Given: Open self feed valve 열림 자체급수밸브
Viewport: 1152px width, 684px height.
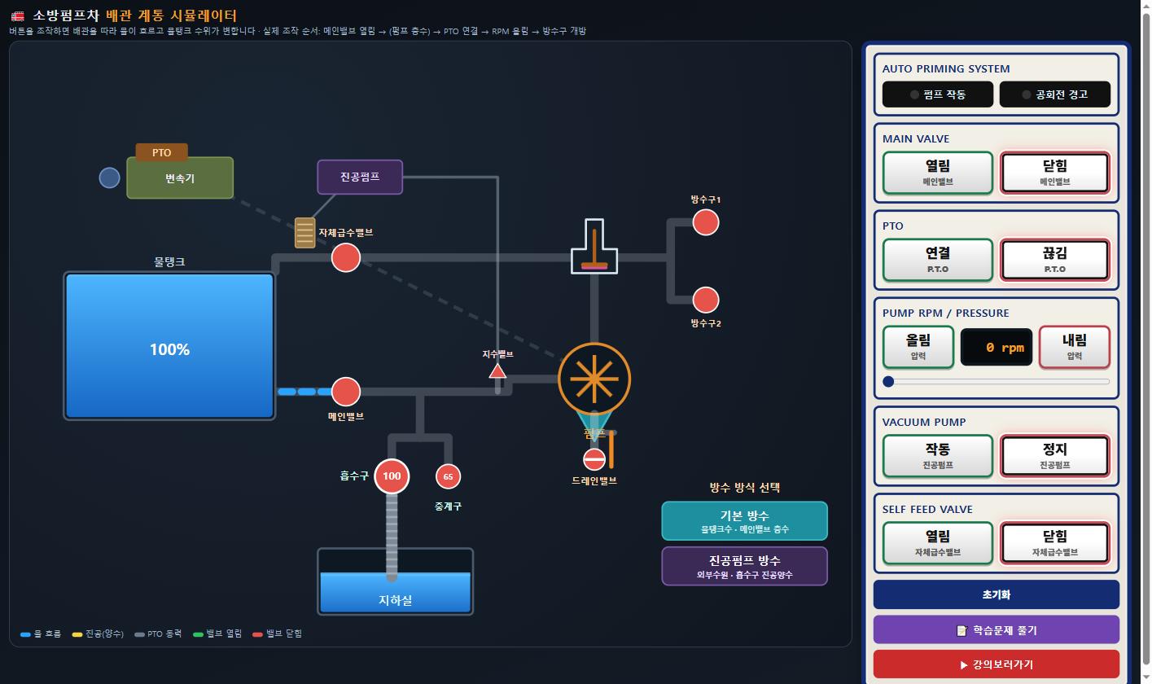Looking at the screenshot, I should pos(938,543).
